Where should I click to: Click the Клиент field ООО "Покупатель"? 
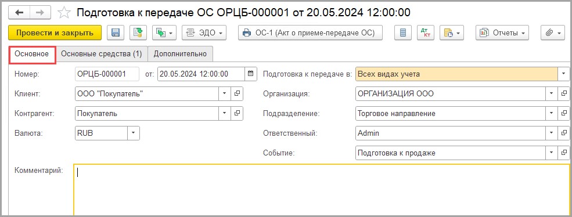coord(147,94)
